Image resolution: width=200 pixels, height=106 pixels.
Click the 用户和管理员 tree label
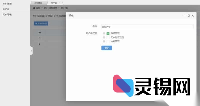(x=117, y=37)
